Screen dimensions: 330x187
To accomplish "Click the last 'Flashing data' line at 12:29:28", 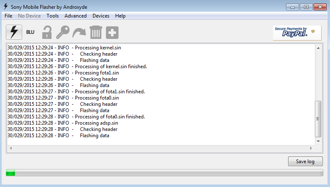I will coord(58,136).
